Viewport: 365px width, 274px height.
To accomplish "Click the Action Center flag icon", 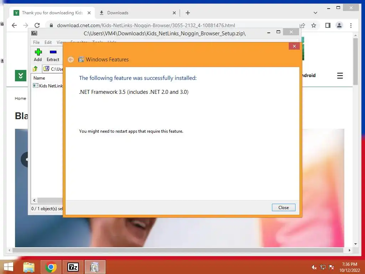I will pyautogui.click(x=331, y=267).
